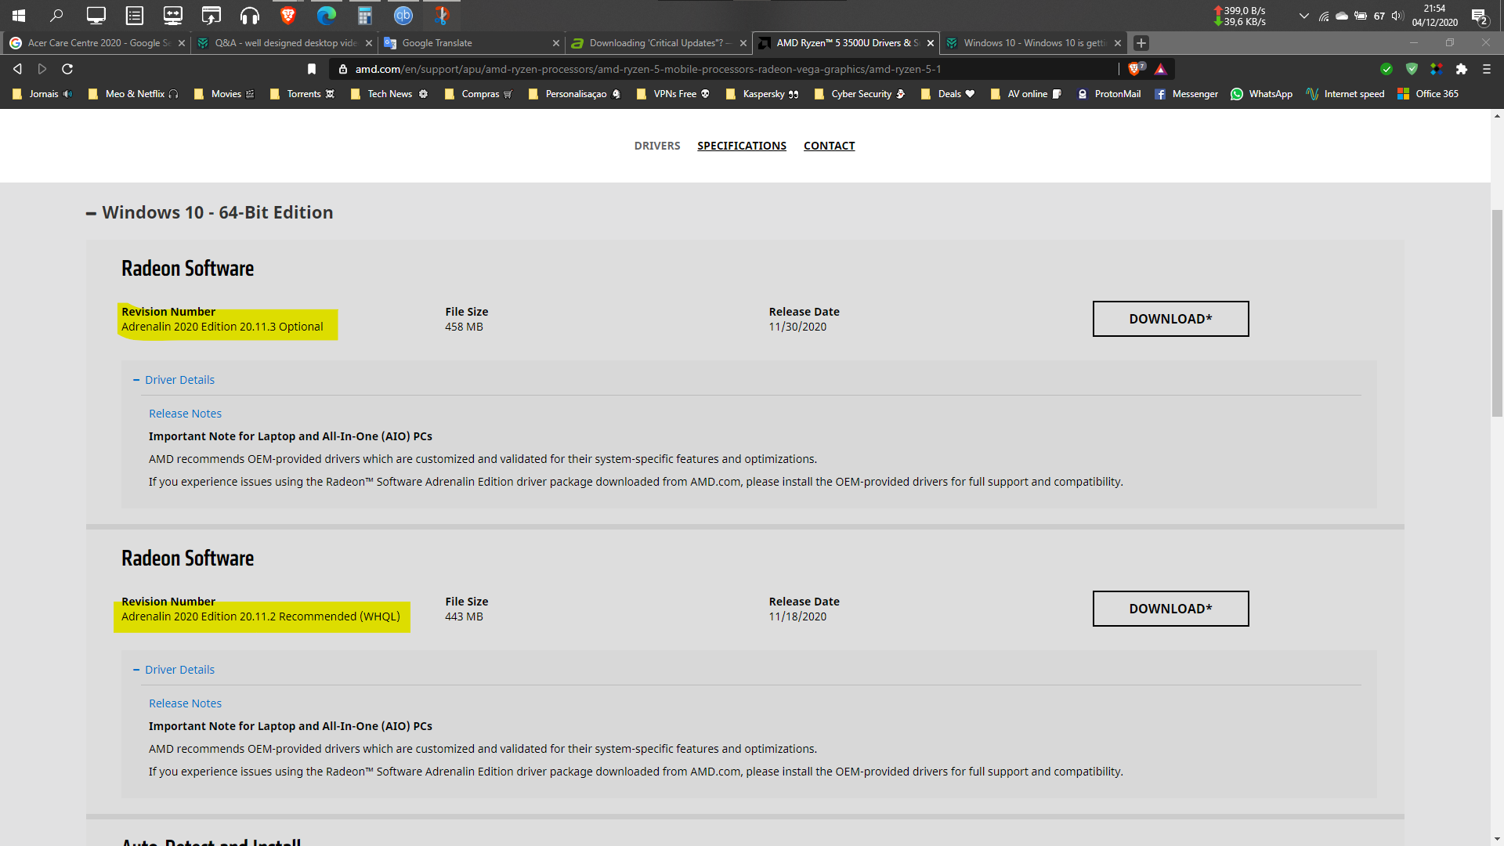Open the extensions puzzle icon

point(1461,69)
